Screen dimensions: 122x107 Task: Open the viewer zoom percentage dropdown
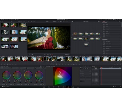pyautogui.click(x=29, y=21)
